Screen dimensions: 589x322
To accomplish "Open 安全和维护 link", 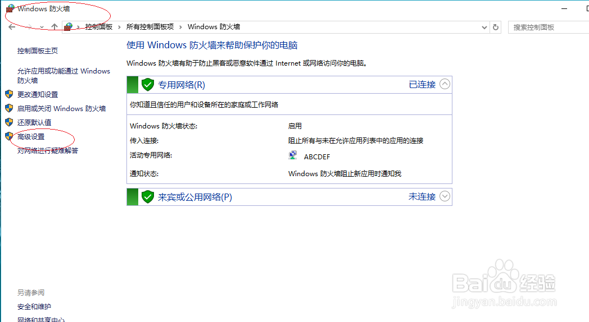I will (x=34, y=307).
